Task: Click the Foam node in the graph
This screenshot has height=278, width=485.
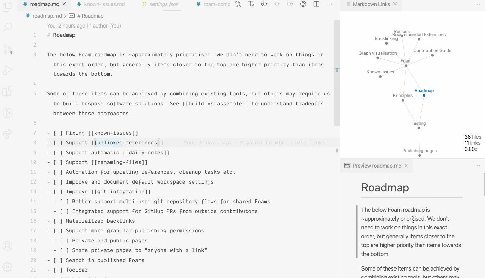Action: point(406,66)
